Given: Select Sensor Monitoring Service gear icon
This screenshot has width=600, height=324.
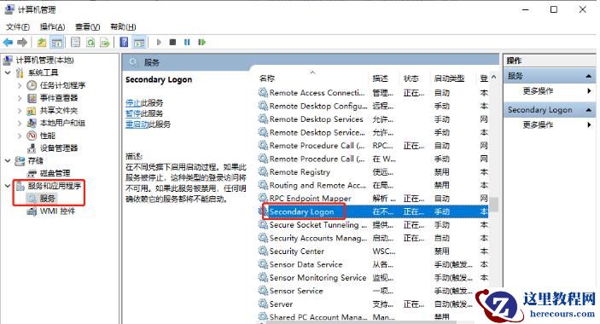Looking at the screenshot, I should (263, 277).
